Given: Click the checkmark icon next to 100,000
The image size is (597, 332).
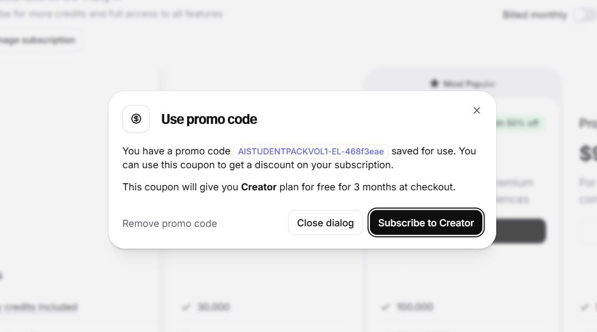Looking at the screenshot, I should (x=385, y=307).
